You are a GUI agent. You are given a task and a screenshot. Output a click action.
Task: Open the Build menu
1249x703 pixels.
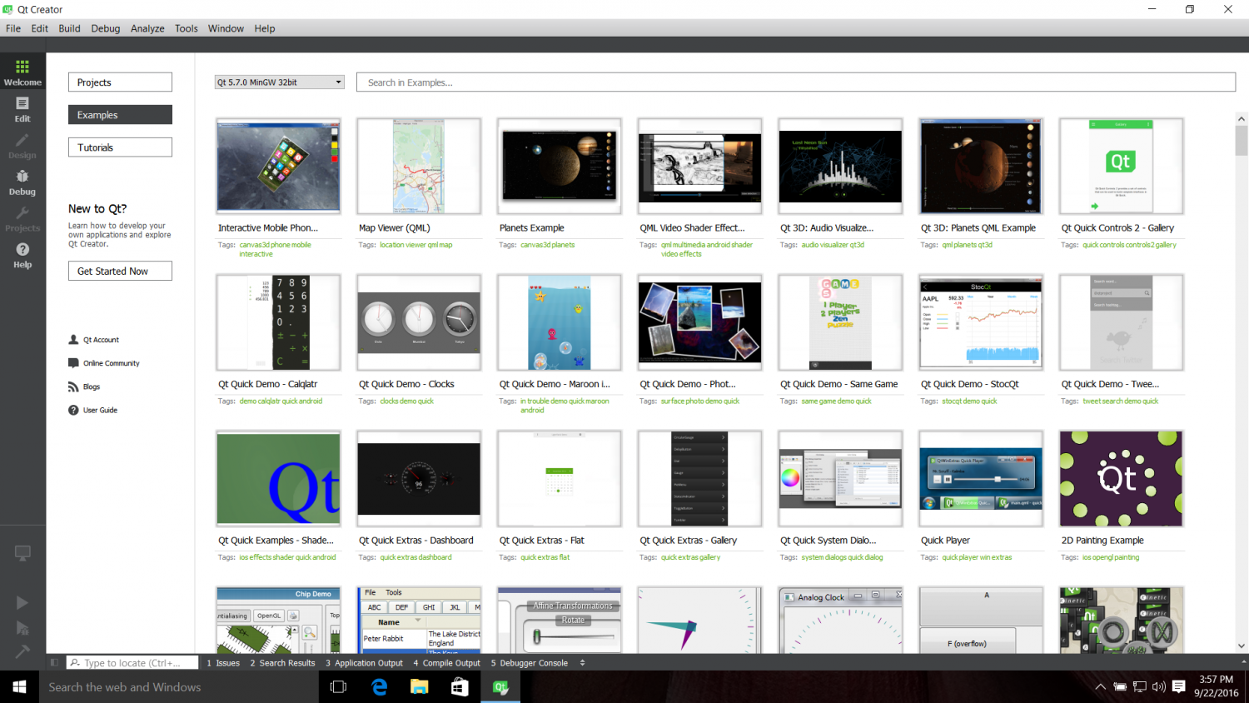(x=69, y=27)
